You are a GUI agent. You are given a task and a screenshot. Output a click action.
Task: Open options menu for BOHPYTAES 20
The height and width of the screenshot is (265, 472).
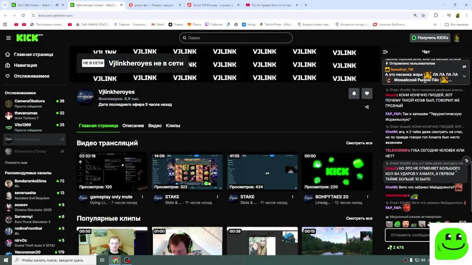[x=368, y=197]
